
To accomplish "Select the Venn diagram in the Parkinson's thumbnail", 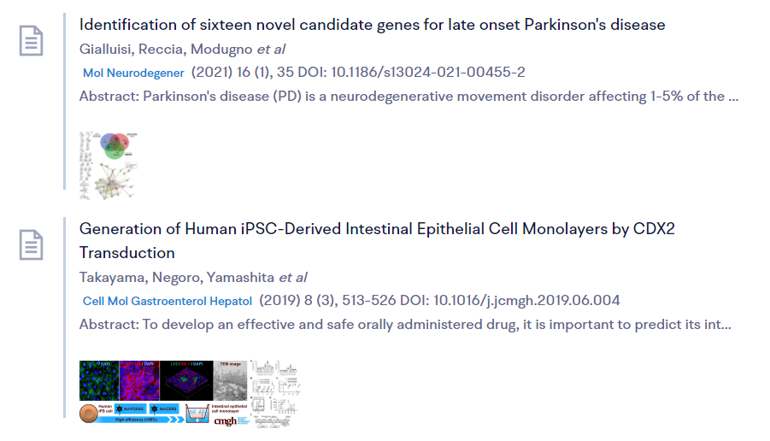I will pos(115,145).
